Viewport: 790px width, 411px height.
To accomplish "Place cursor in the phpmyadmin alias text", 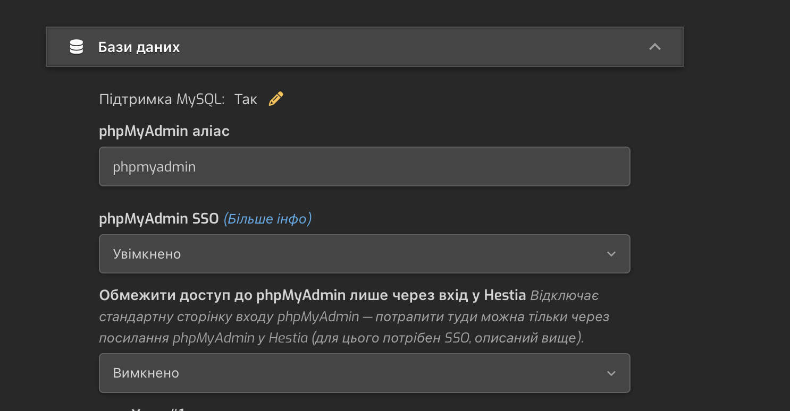I will [x=154, y=167].
